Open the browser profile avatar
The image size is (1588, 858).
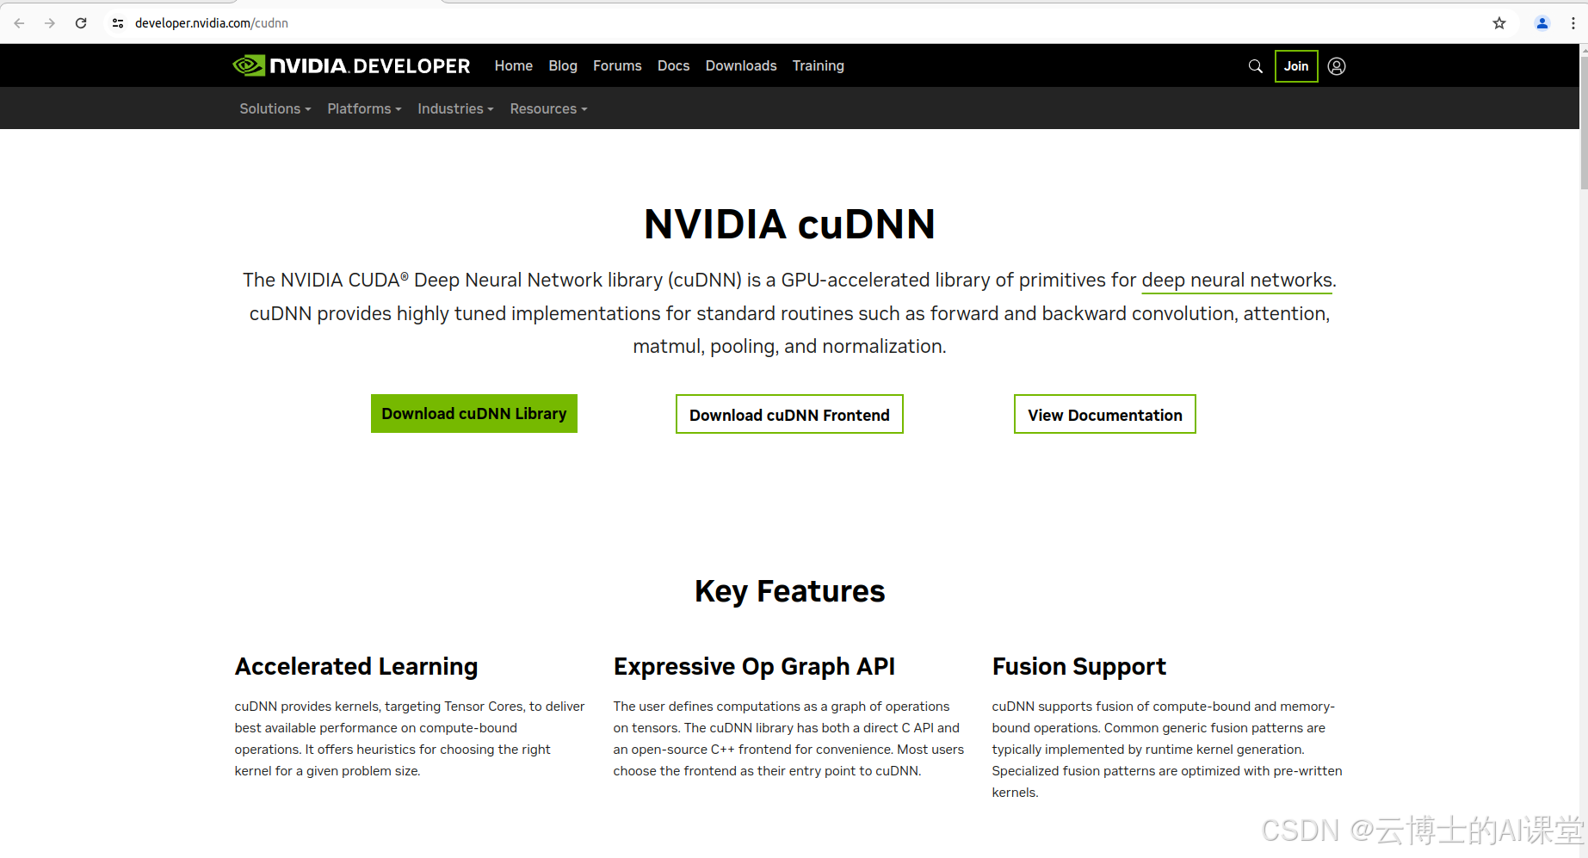point(1542,23)
